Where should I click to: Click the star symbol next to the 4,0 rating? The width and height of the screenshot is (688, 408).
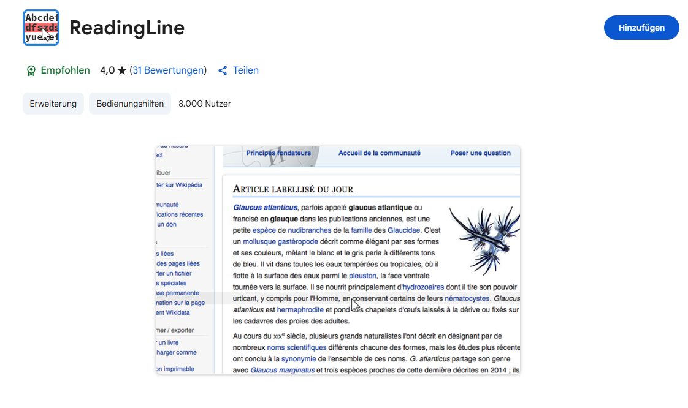click(x=120, y=70)
